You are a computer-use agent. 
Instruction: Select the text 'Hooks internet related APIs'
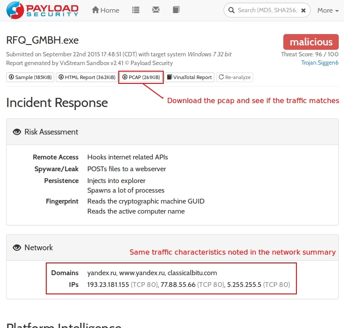(x=127, y=157)
